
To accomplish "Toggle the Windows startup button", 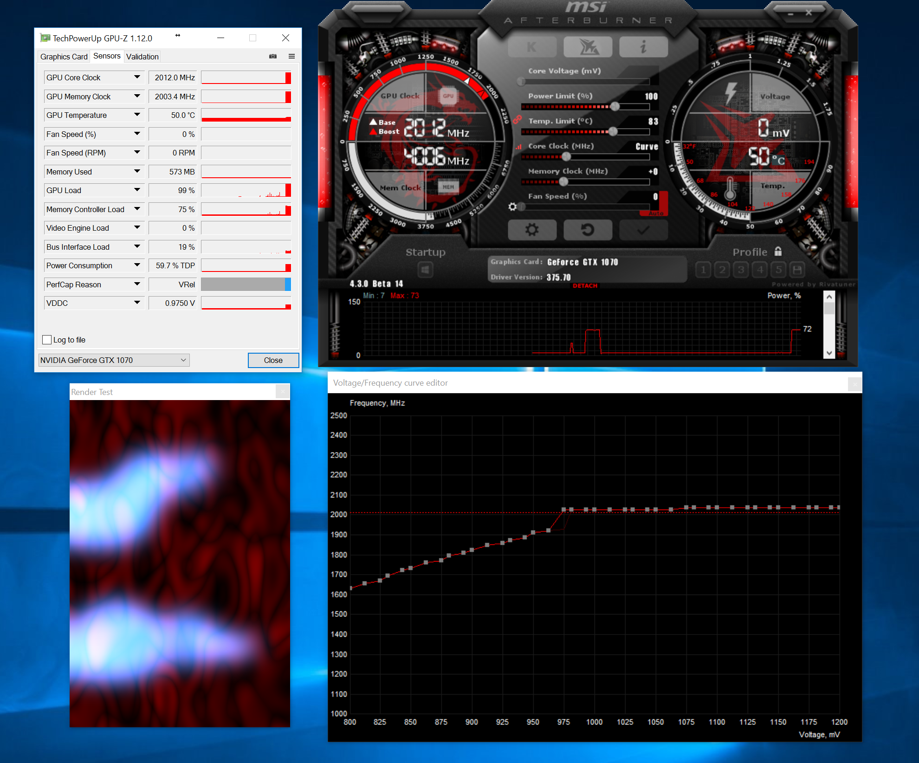I will [x=425, y=270].
